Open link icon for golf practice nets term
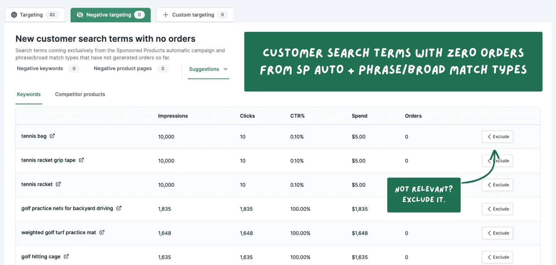556x265 pixels. tap(119, 208)
